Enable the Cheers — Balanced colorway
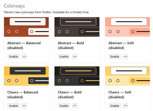 [14, 106]
